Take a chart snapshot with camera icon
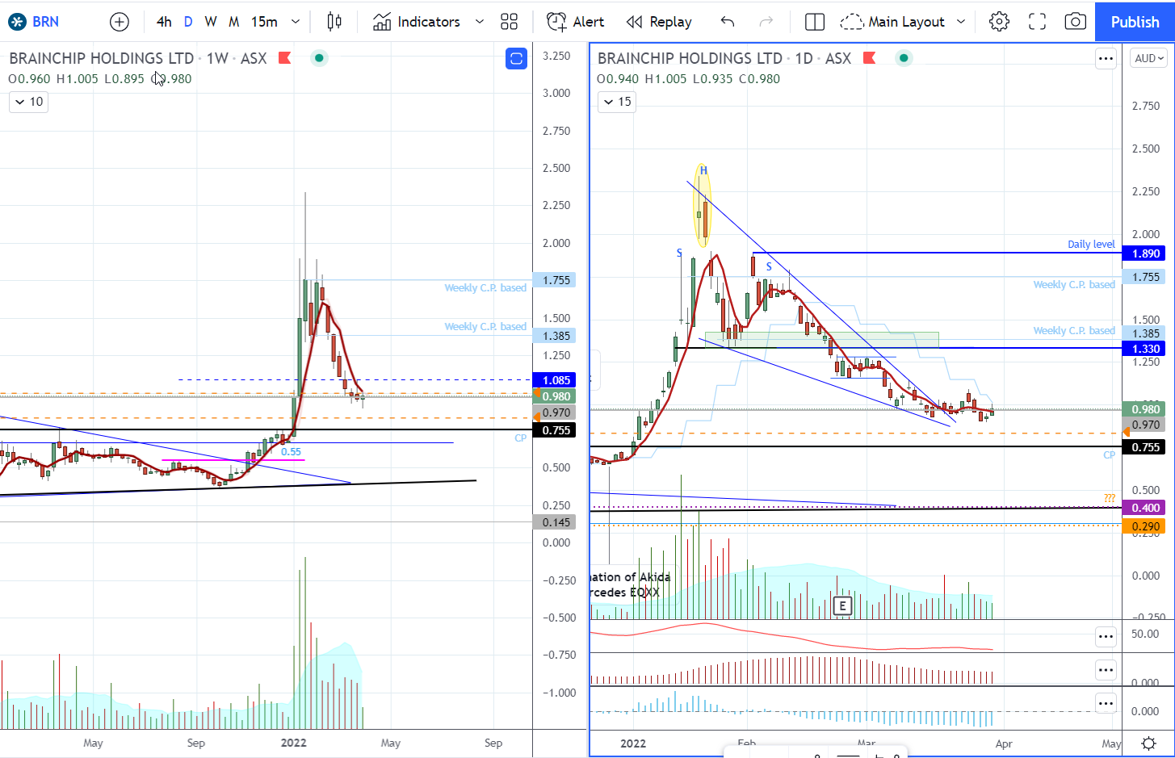 pos(1075,22)
